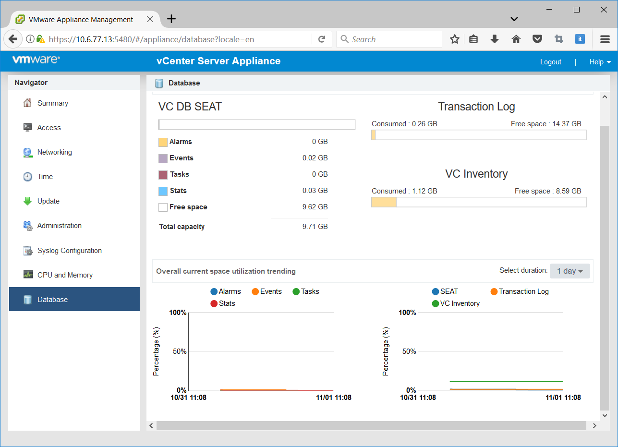Select Database in the Navigator
The height and width of the screenshot is (447, 618).
point(74,299)
